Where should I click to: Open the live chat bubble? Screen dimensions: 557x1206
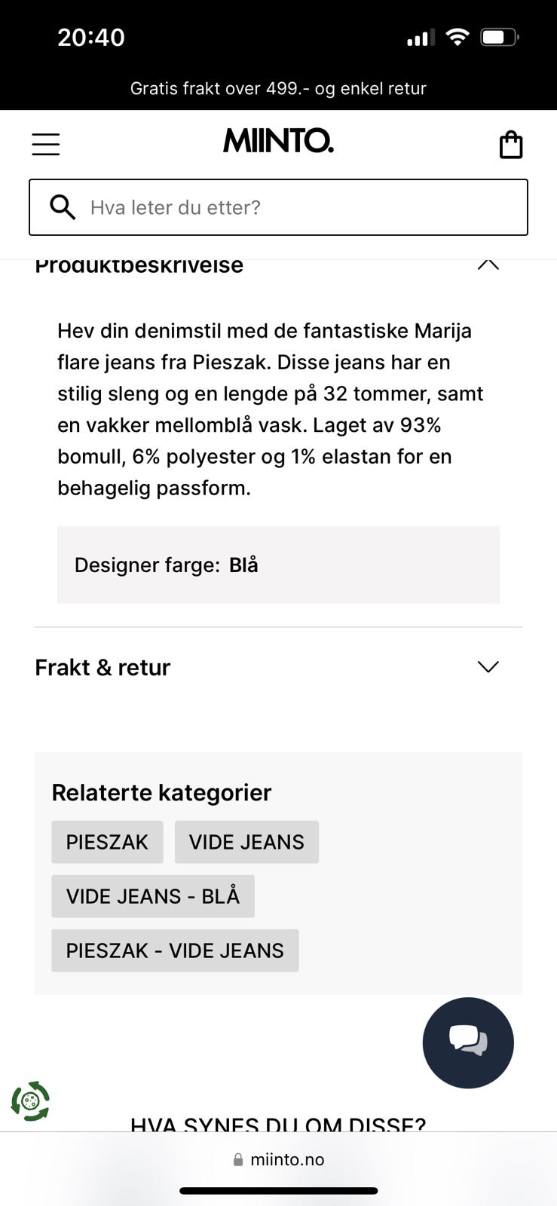pyautogui.click(x=468, y=1042)
